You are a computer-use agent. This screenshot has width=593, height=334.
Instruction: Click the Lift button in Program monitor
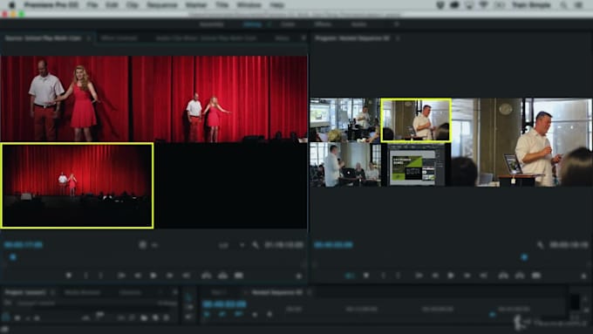[503, 276]
